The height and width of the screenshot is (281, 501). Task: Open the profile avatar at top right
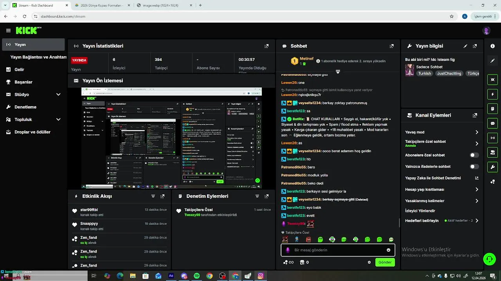(x=487, y=30)
